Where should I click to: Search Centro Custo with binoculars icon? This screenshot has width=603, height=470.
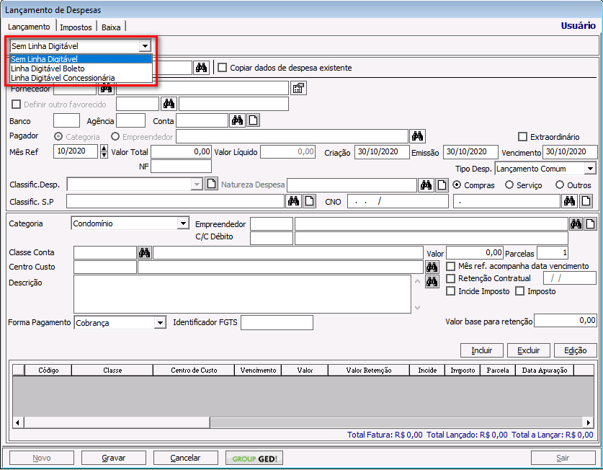click(x=432, y=267)
